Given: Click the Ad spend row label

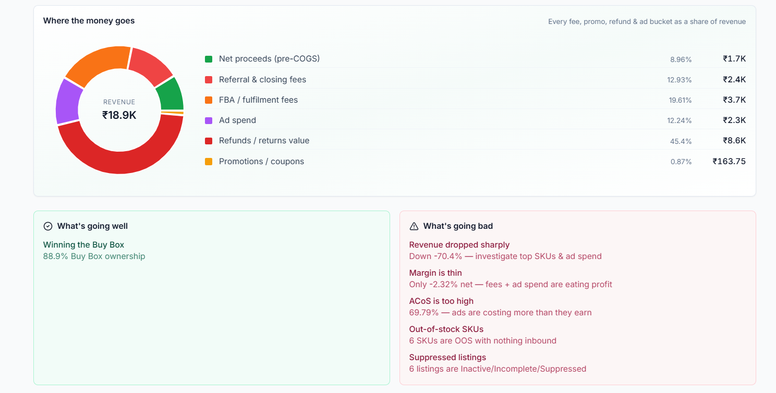Looking at the screenshot, I should (x=237, y=120).
